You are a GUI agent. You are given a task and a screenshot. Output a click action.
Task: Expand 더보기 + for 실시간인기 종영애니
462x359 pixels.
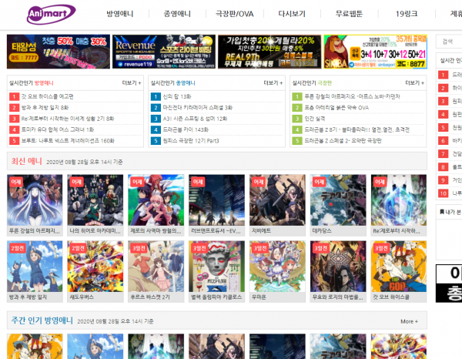(x=273, y=83)
